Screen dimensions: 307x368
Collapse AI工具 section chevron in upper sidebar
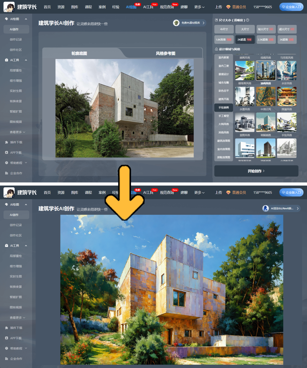point(26,60)
